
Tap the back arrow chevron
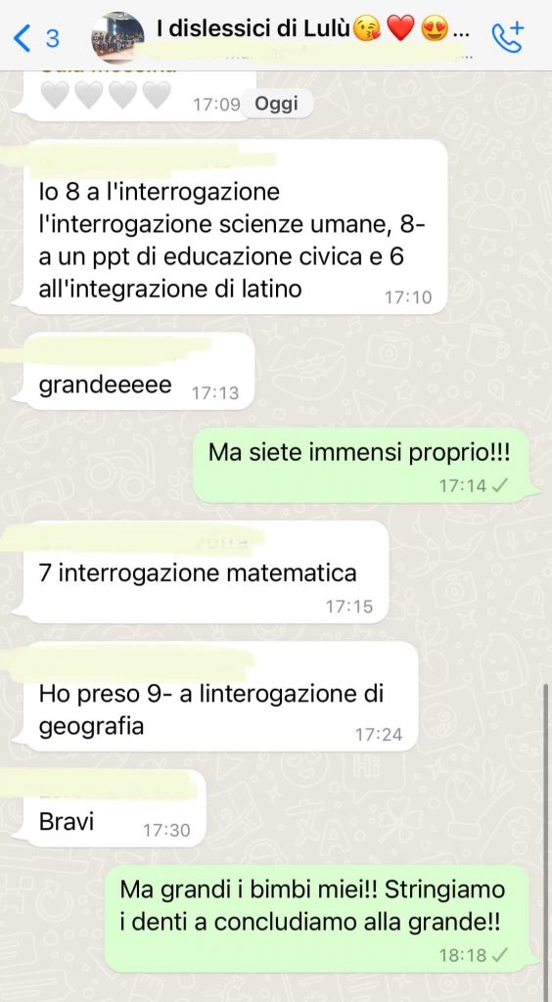pos(22,38)
